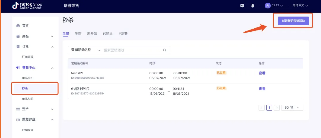Switch to the 全部 tab
The height and width of the screenshot is (138, 321).
(x=66, y=34)
